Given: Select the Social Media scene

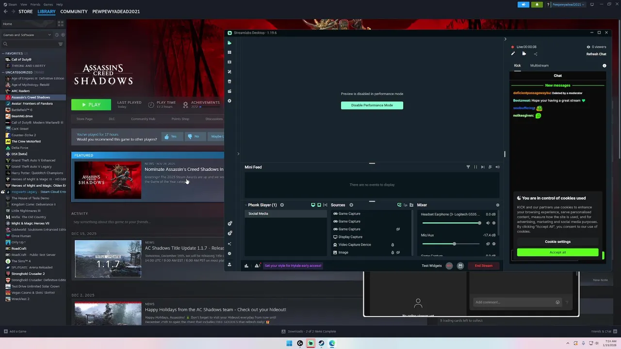Looking at the screenshot, I should click(286, 214).
